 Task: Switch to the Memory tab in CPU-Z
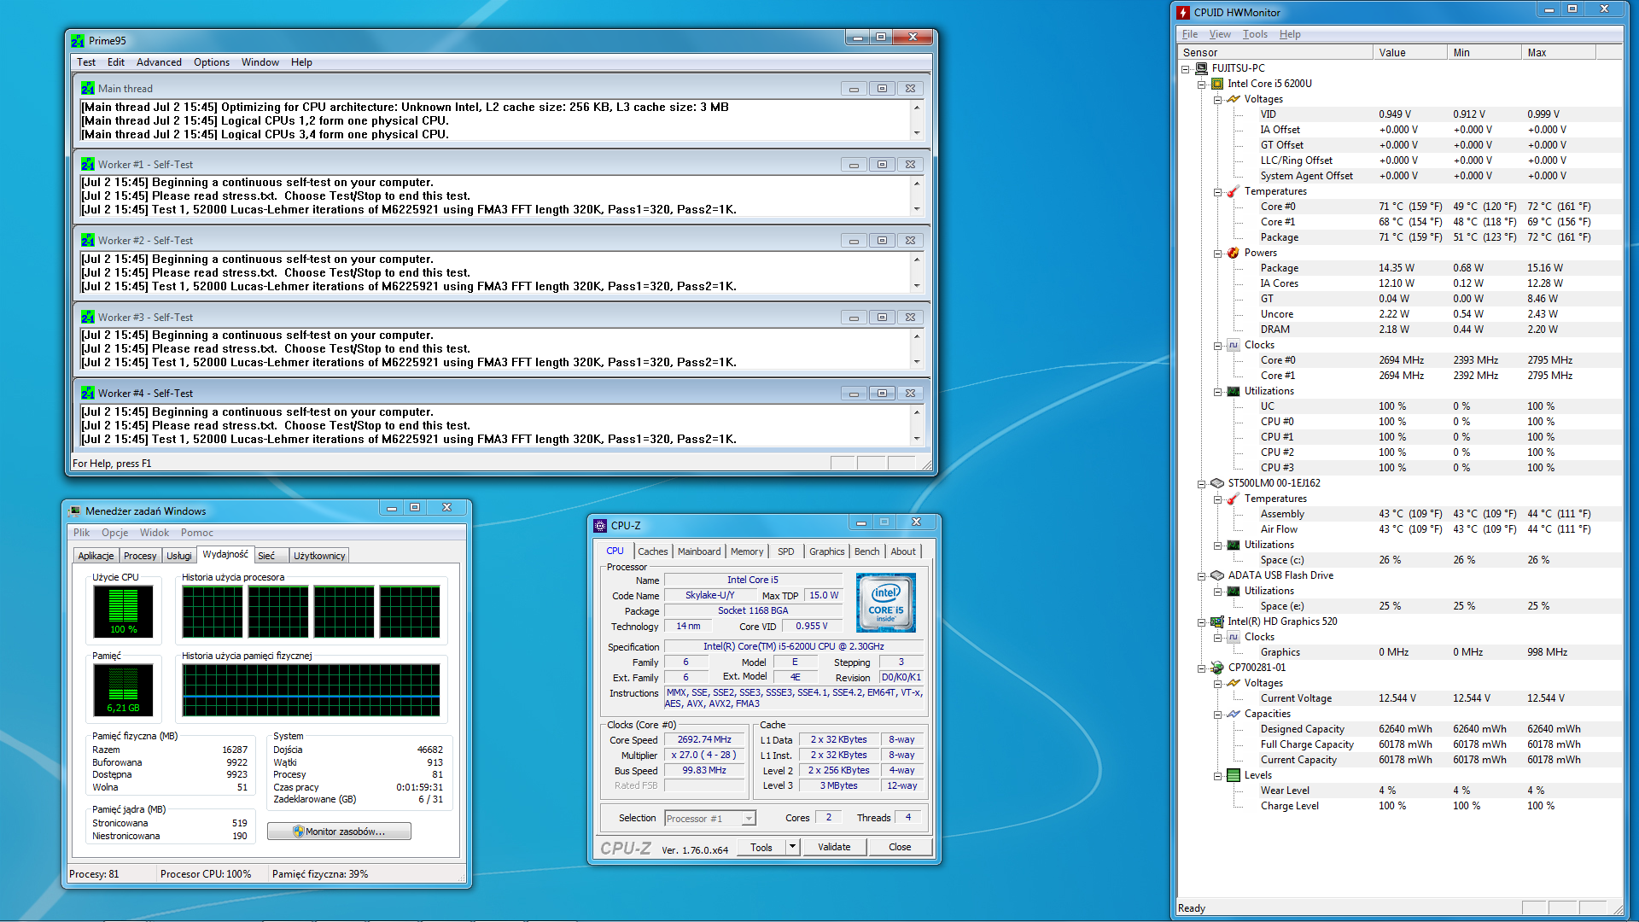(x=747, y=551)
